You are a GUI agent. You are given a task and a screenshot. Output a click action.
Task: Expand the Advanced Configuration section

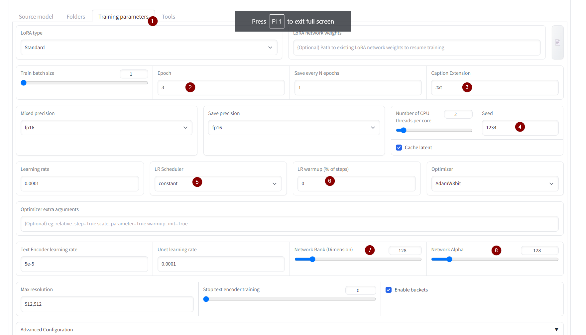pyautogui.click(x=290, y=329)
